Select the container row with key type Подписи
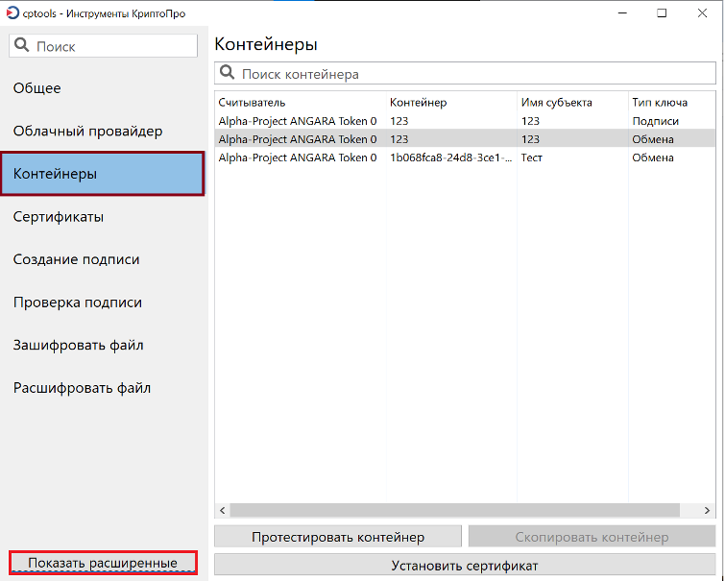Screen dimensions: 725x581 pos(465,121)
